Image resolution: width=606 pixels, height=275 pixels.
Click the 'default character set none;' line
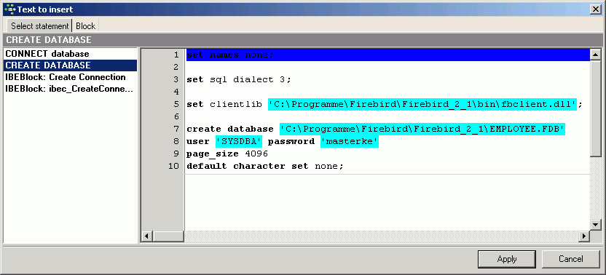point(264,166)
